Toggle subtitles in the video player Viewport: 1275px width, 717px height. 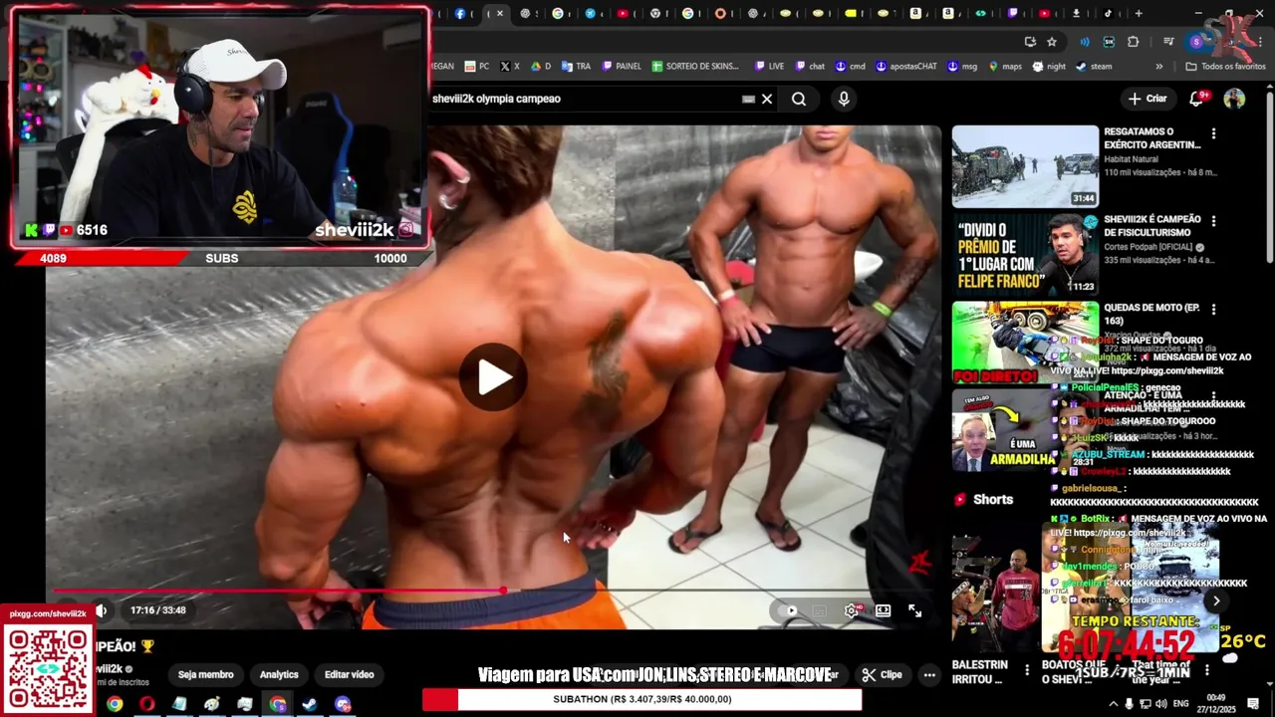point(820,610)
